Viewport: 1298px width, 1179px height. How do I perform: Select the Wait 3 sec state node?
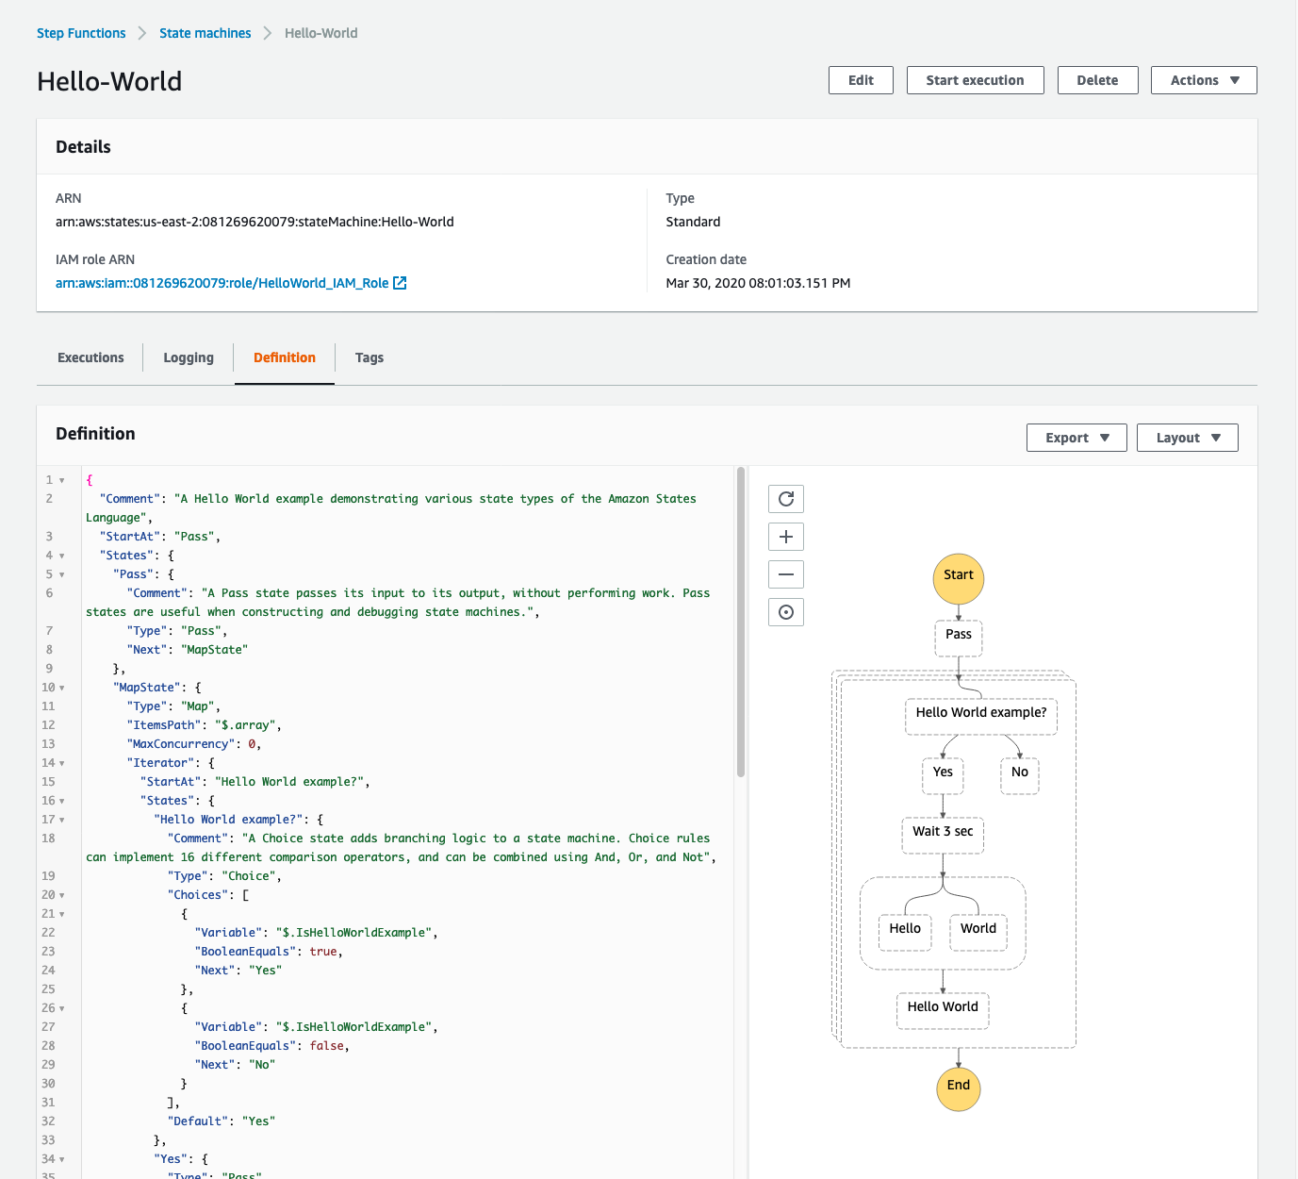click(943, 832)
